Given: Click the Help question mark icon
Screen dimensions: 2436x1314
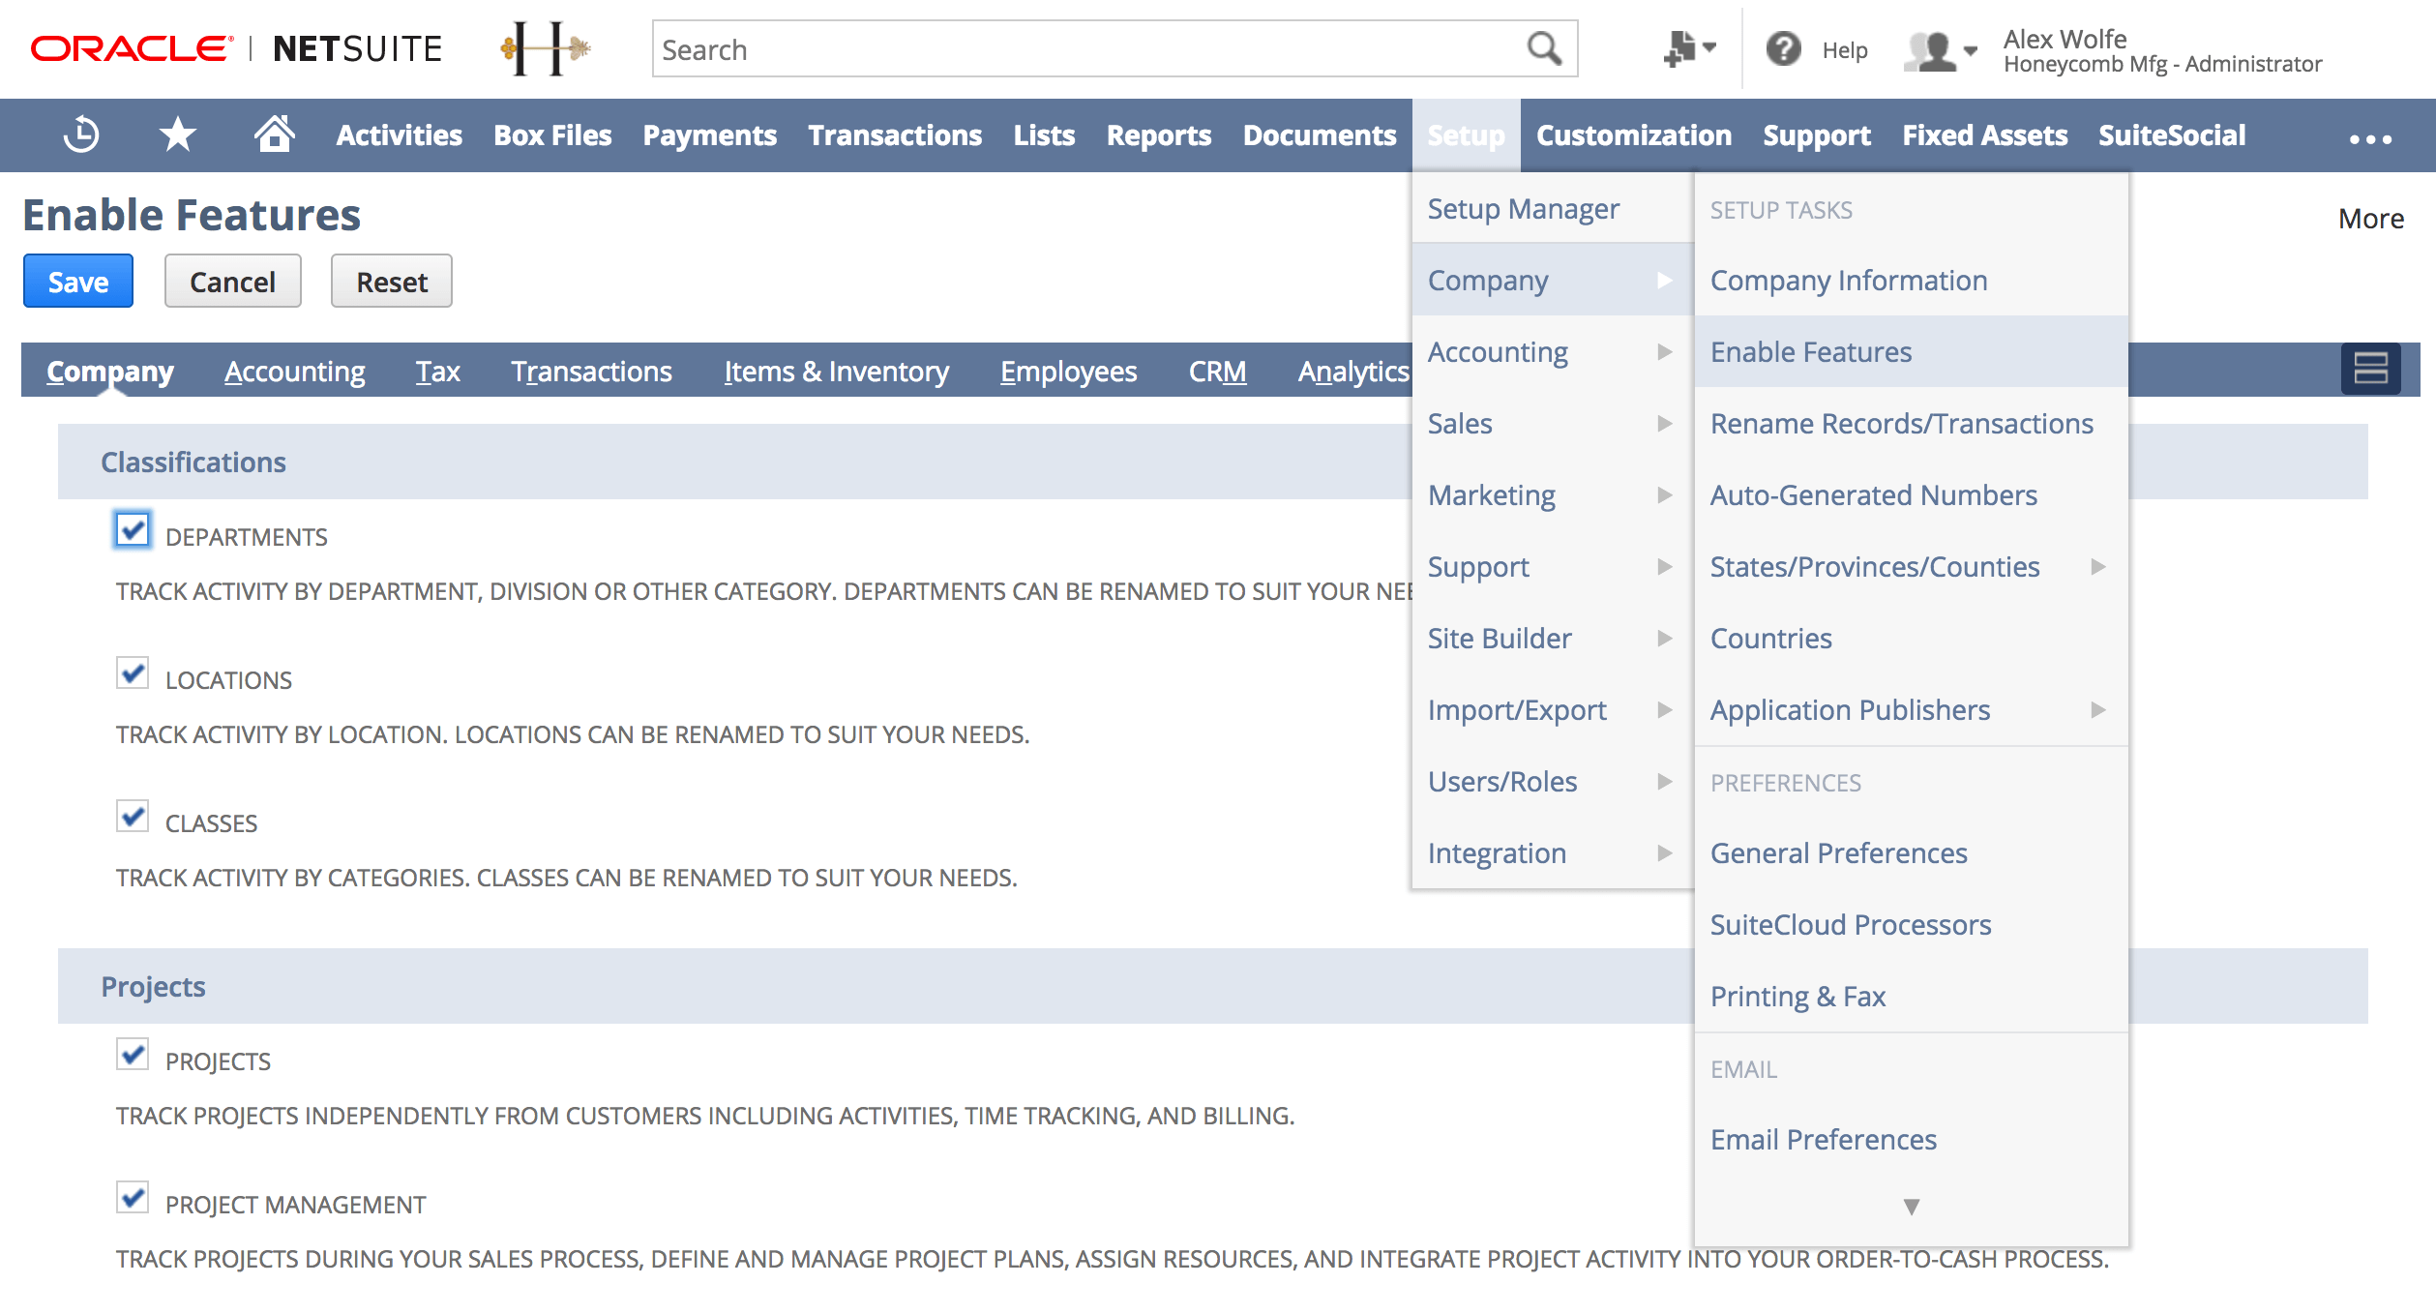Looking at the screenshot, I should coord(1785,49).
